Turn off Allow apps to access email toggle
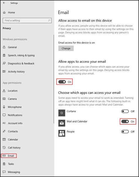The image size is (139, 177). pyautogui.click(x=62, y=82)
